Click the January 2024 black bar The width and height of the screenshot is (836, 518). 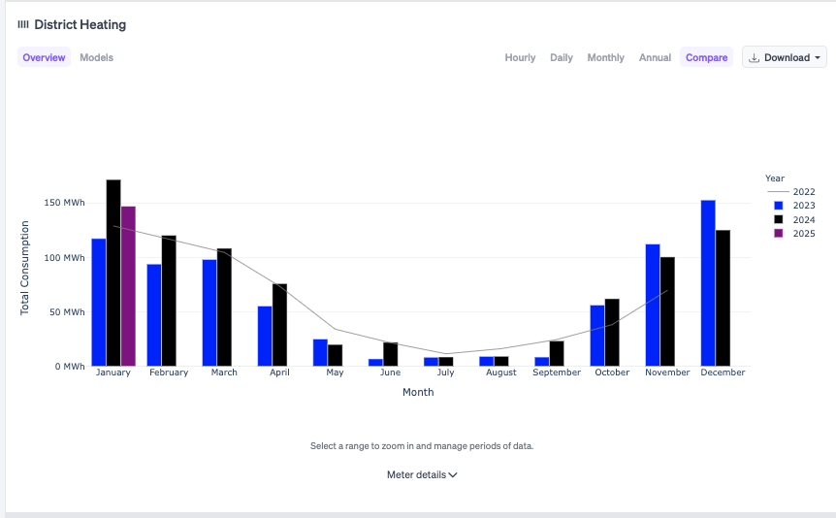tap(113, 273)
